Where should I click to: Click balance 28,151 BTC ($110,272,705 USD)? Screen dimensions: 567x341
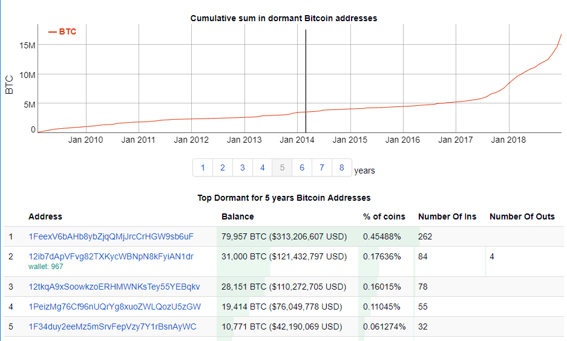point(284,287)
